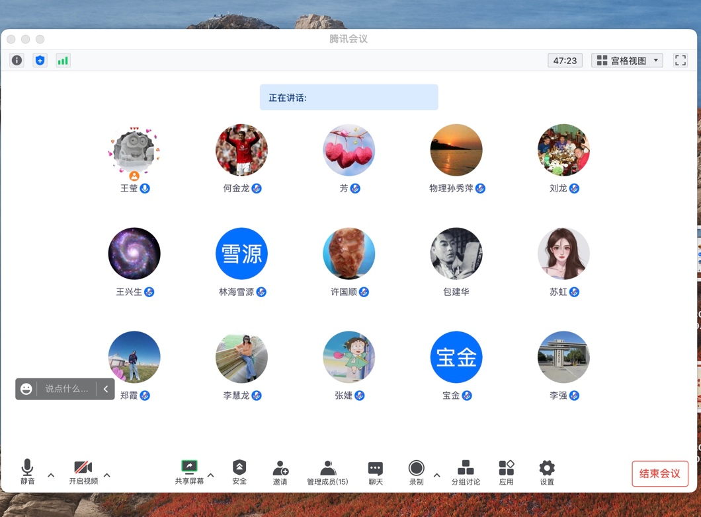This screenshot has width=701, height=517.
Task: Click the meeting info icon
Action: click(x=17, y=61)
